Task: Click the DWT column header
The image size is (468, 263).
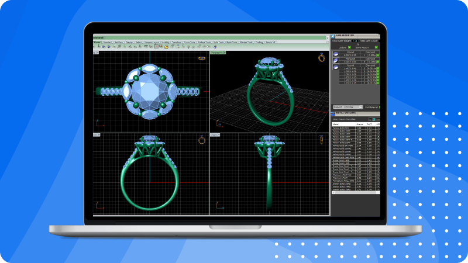Action: tap(369, 124)
